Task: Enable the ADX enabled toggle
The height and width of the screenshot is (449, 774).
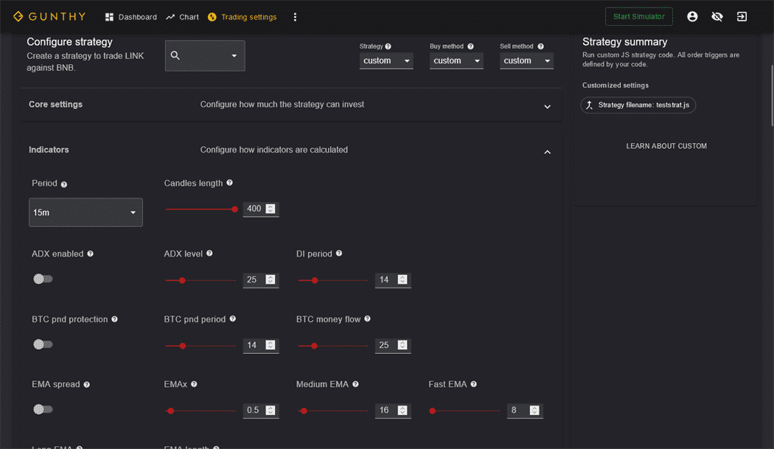Action: click(43, 279)
